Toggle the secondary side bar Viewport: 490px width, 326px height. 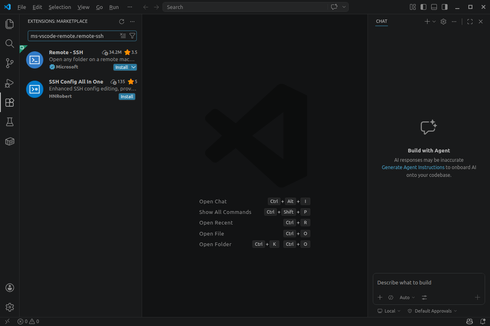[445, 7]
